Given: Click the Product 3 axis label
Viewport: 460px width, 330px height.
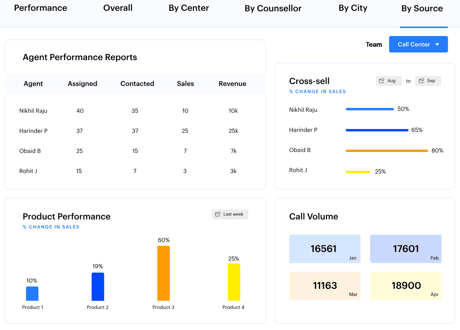Looking at the screenshot, I should pos(163,307).
